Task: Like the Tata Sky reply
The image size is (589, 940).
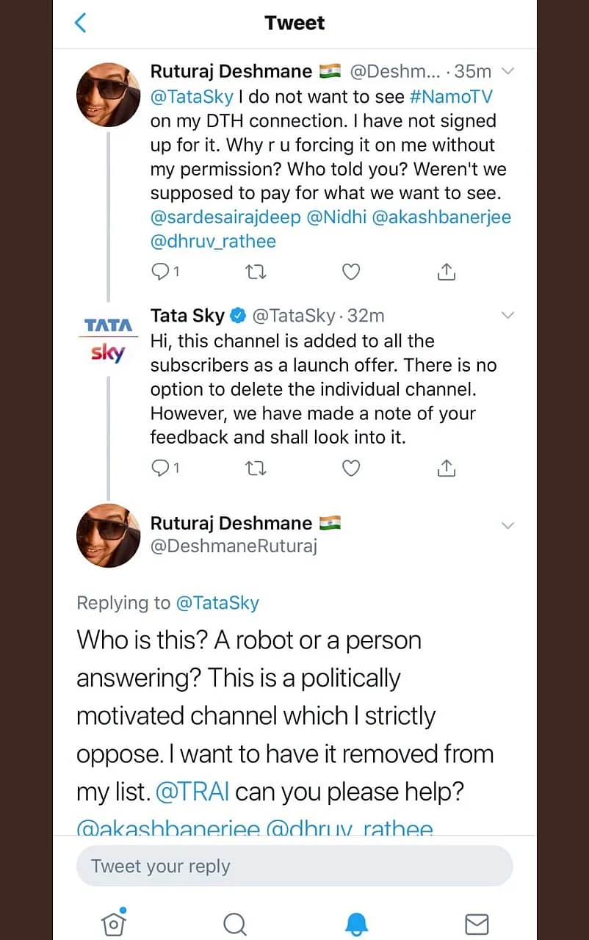Action: pos(350,468)
